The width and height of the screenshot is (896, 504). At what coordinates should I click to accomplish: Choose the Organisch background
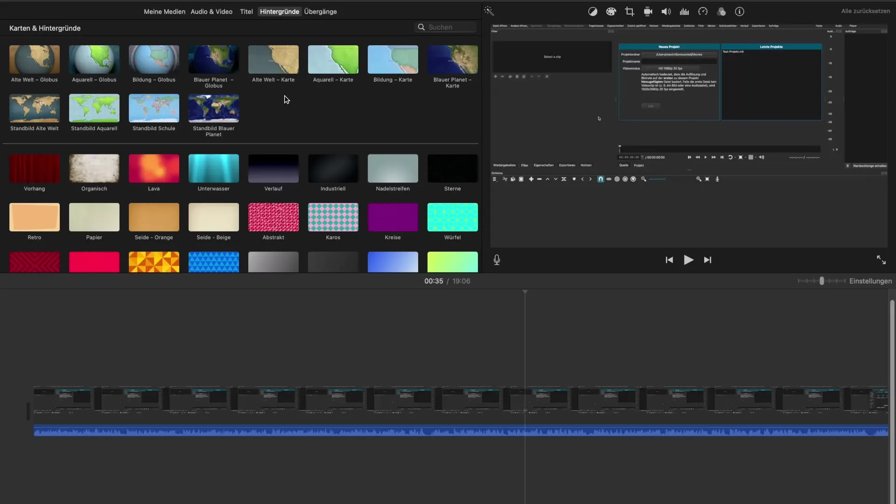[x=94, y=168]
